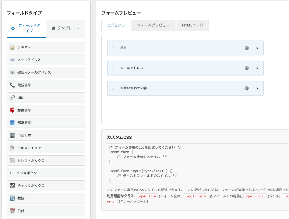The height and width of the screenshot is (219, 289).
Task: Add a 確認用メールアドレス field
Action: [46, 72]
